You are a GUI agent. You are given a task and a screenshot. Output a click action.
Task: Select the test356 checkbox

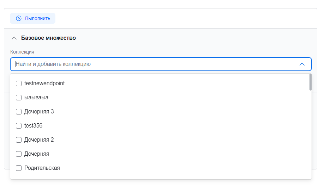pyautogui.click(x=19, y=126)
